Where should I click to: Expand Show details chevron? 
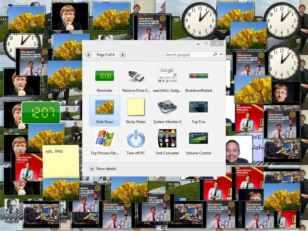[x=92, y=169]
